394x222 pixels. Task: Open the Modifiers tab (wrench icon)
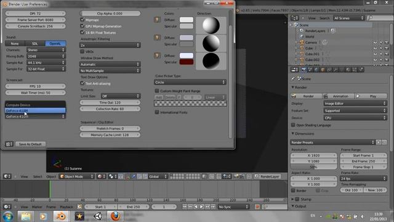coord(336,70)
